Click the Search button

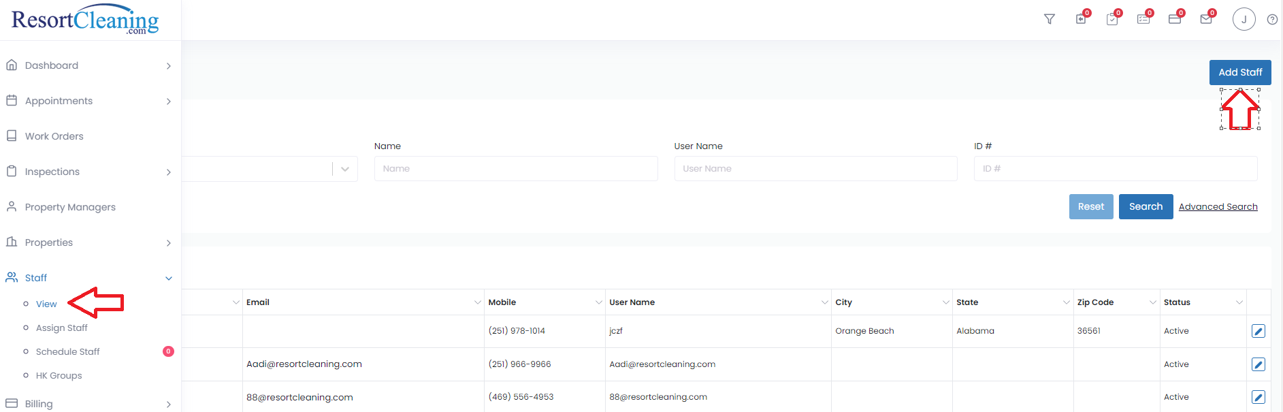(x=1146, y=206)
